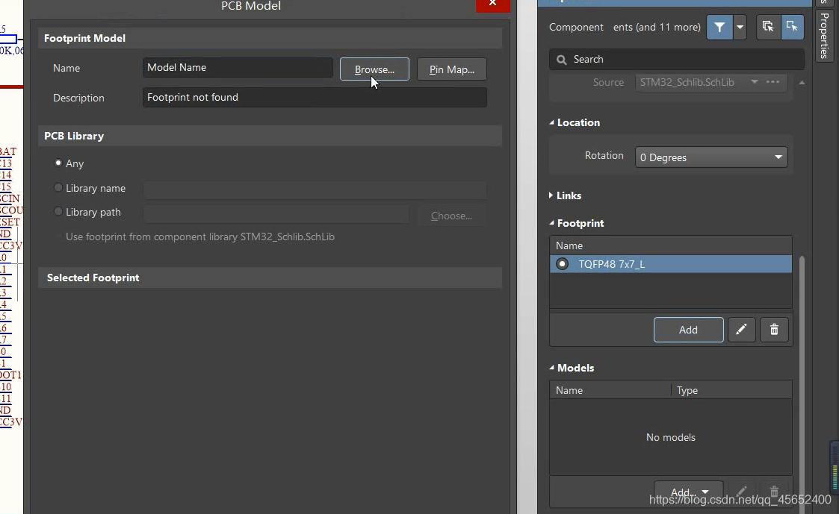The width and height of the screenshot is (839, 514).
Task: Click the filter funnel icon
Action: click(719, 27)
